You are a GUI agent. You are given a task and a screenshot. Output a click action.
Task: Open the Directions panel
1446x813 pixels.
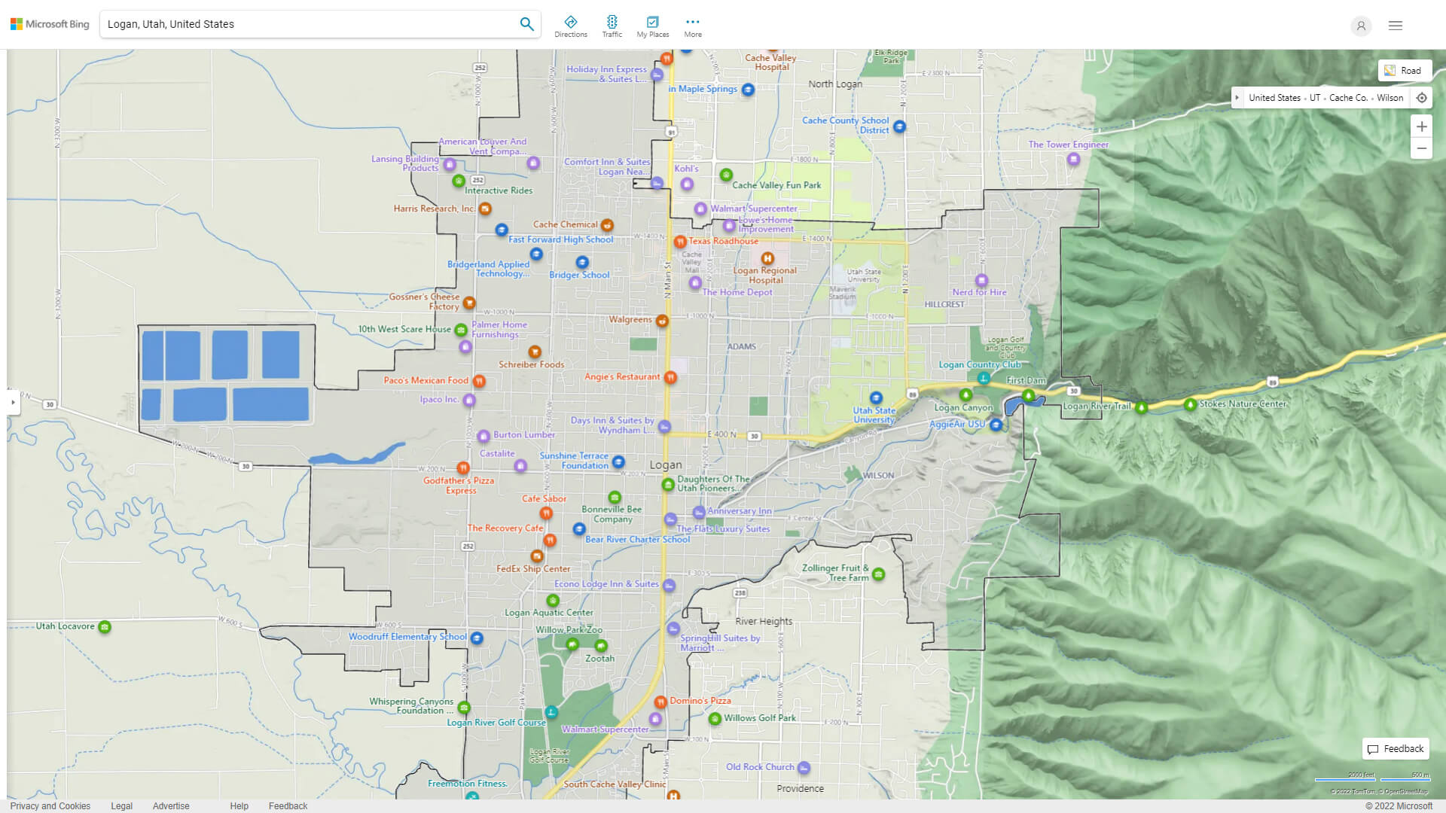tap(571, 24)
